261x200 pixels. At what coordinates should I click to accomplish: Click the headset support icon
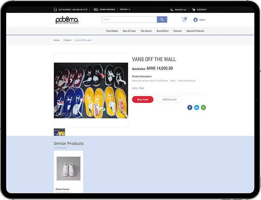55,10
